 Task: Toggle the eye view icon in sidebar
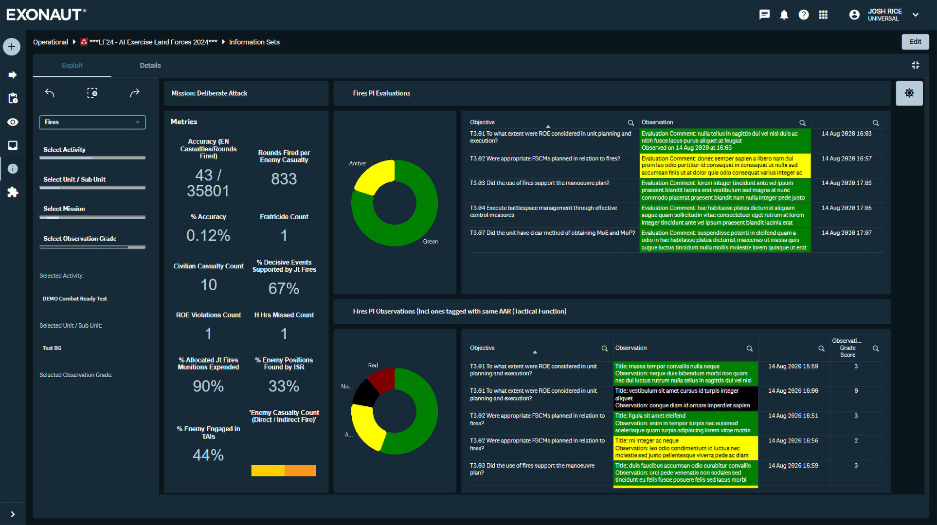(13, 122)
